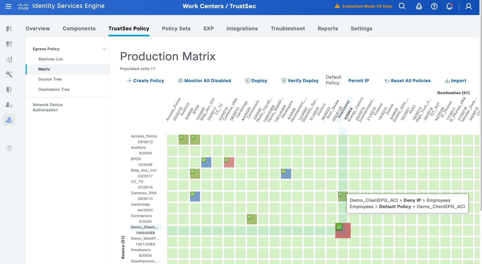Viewport: 482px width, 264px height.
Task: Click the checkmark on the Contractors green cell
Action: point(249,217)
